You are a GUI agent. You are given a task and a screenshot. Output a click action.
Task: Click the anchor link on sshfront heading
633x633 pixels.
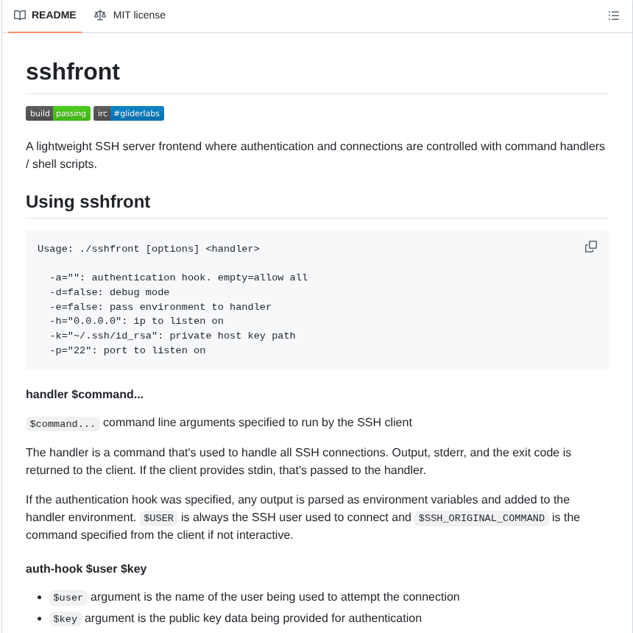point(16,72)
